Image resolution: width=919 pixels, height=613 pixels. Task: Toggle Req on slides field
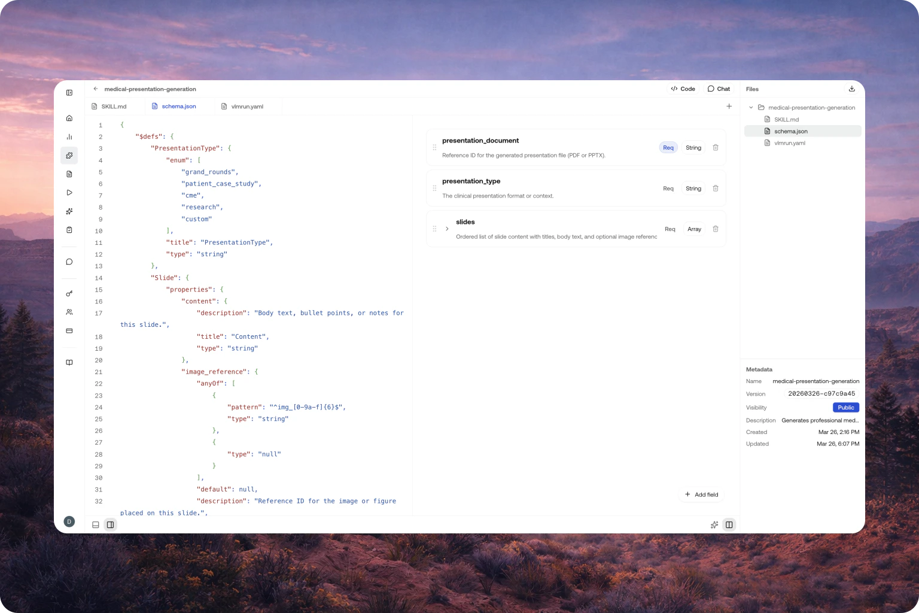pyautogui.click(x=670, y=229)
